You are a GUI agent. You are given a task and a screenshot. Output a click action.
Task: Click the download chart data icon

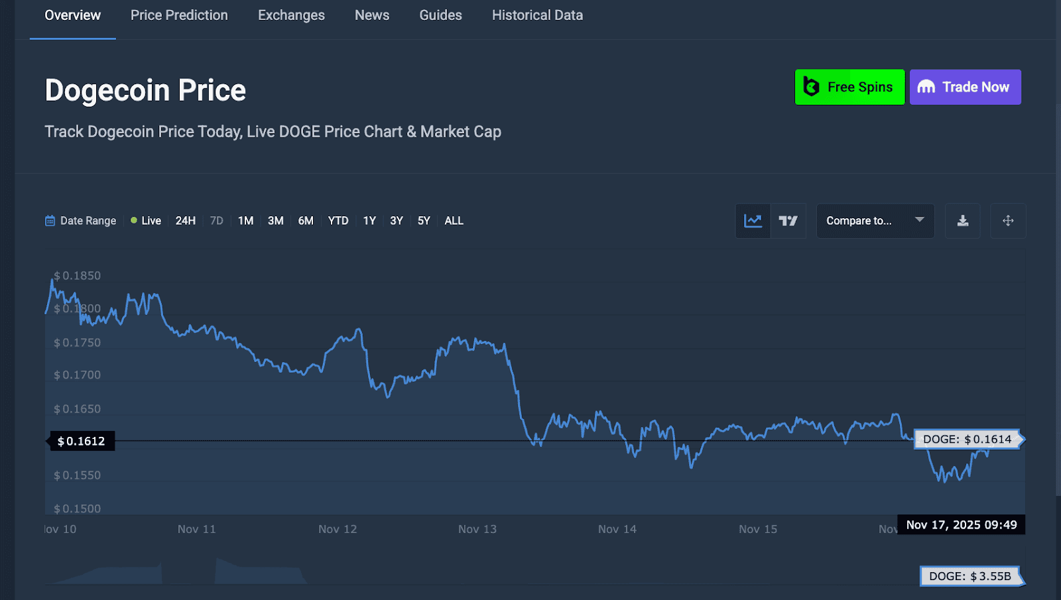coord(962,221)
